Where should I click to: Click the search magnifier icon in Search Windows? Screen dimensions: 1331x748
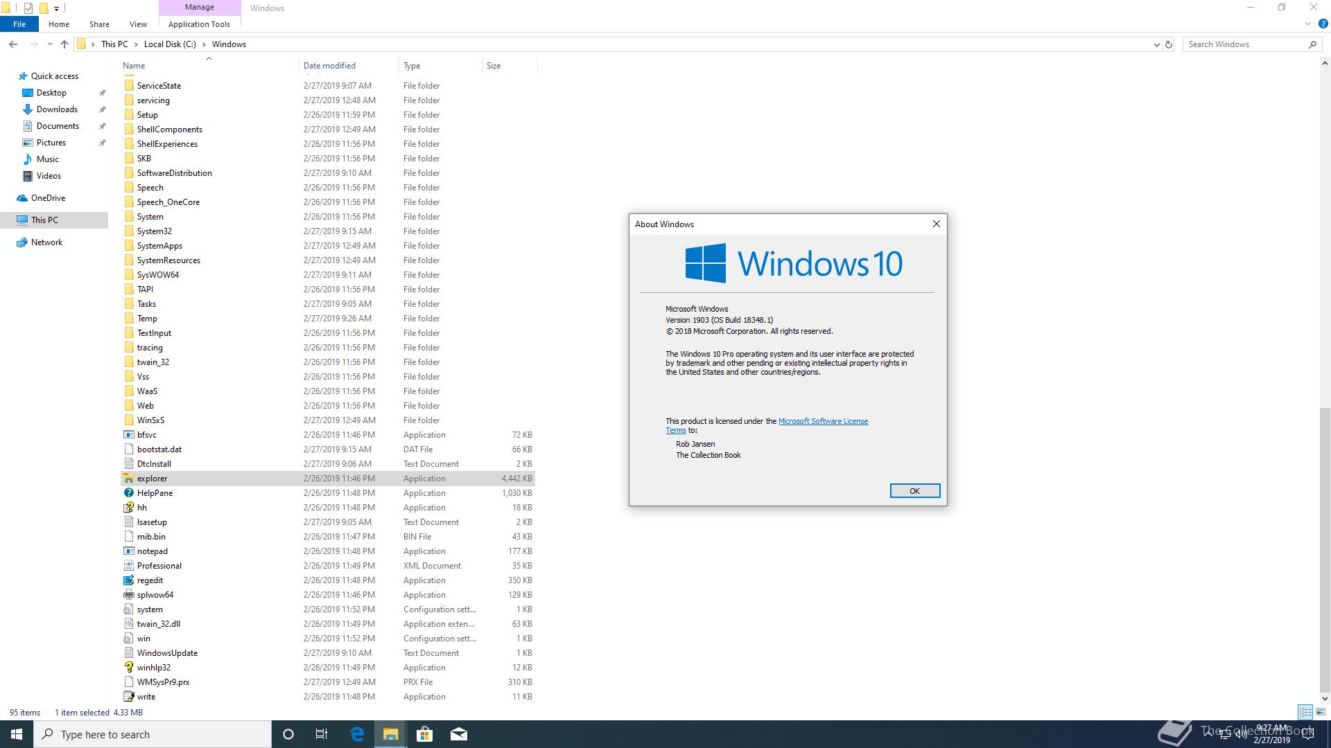1312,44
